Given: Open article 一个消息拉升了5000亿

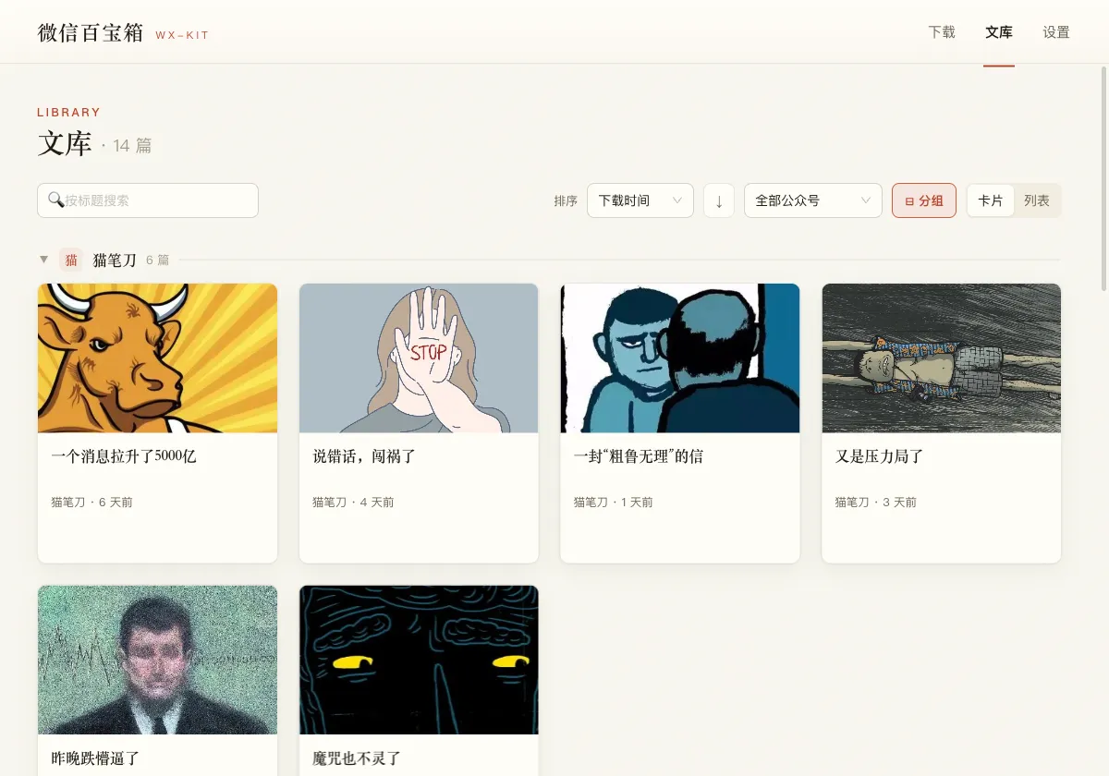Looking at the screenshot, I should pyautogui.click(x=124, y=456).
